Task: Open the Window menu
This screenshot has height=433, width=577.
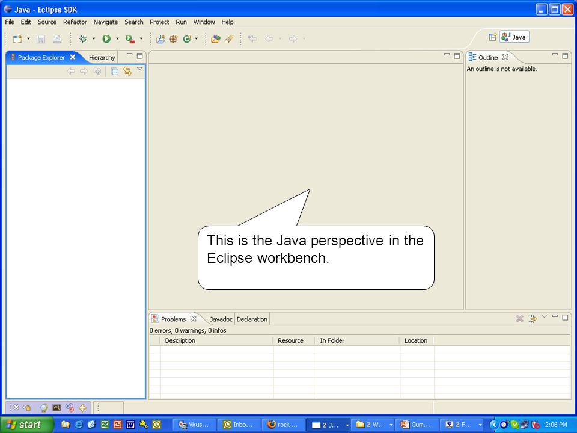Action: (x=204, y=22)
